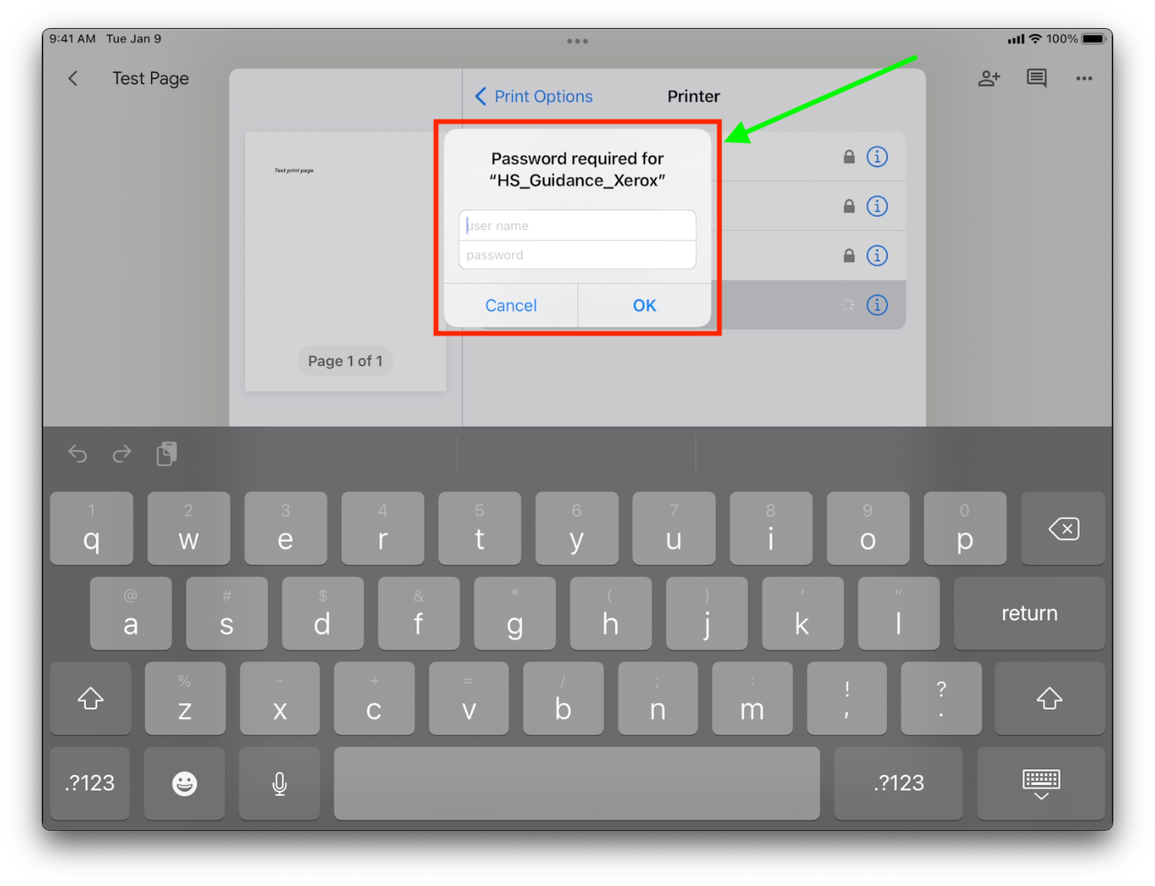Screen dimensions: 1155x886
Task: Tap the "Test Page" document title
Action: pyautogui.click(x=150, y=78)
